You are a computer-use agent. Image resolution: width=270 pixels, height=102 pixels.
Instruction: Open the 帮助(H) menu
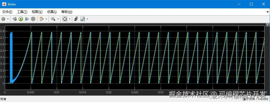[67, 12]
